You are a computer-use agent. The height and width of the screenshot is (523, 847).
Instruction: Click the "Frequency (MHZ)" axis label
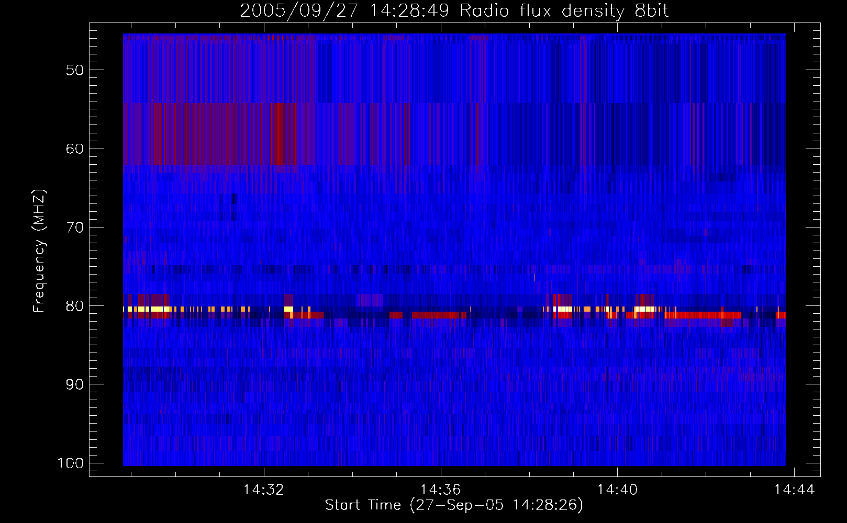point(39,251)
